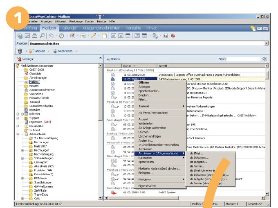Click the rightmost calendar icon in the tab bar
The width and height of the screenshot is (278, 208).
(265, 28)
